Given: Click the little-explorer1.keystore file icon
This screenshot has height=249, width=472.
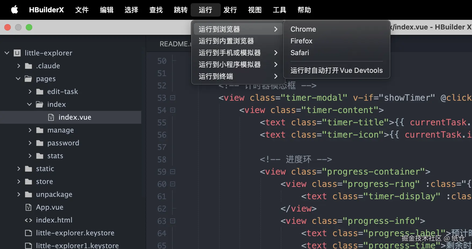Looking at the screenshot, I should pos(28,246).
